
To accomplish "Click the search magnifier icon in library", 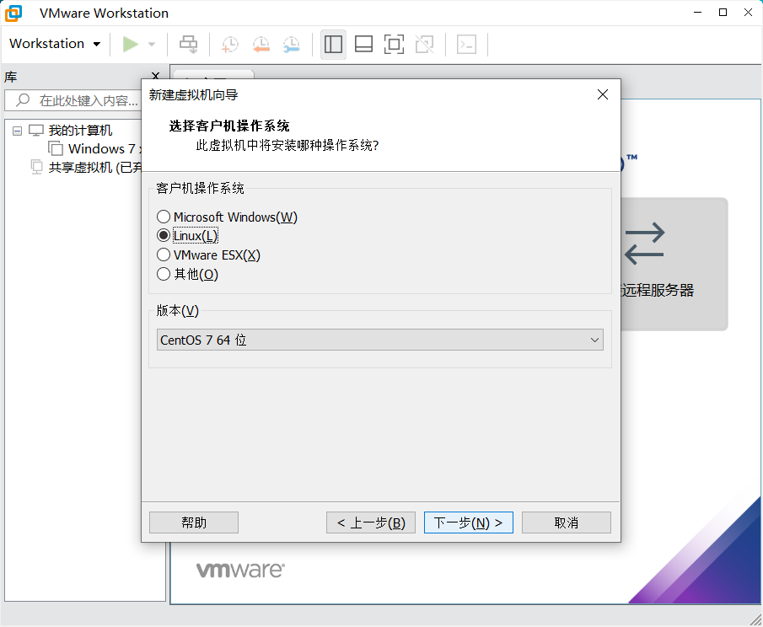I will (23, 100).
